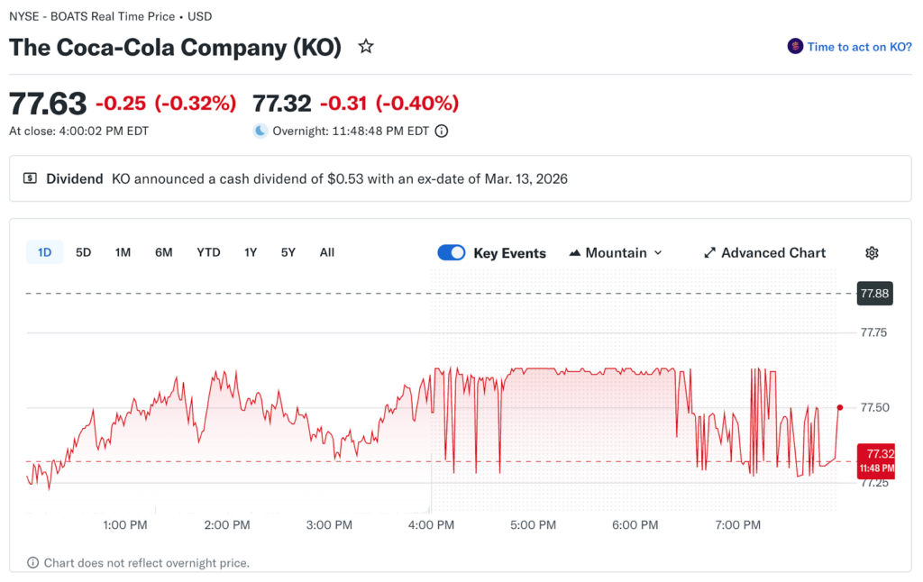Click the 77.32 current price marker
The width and height of the screenshot is (923, 582).
pyautogui.click(x=875, y=459)
